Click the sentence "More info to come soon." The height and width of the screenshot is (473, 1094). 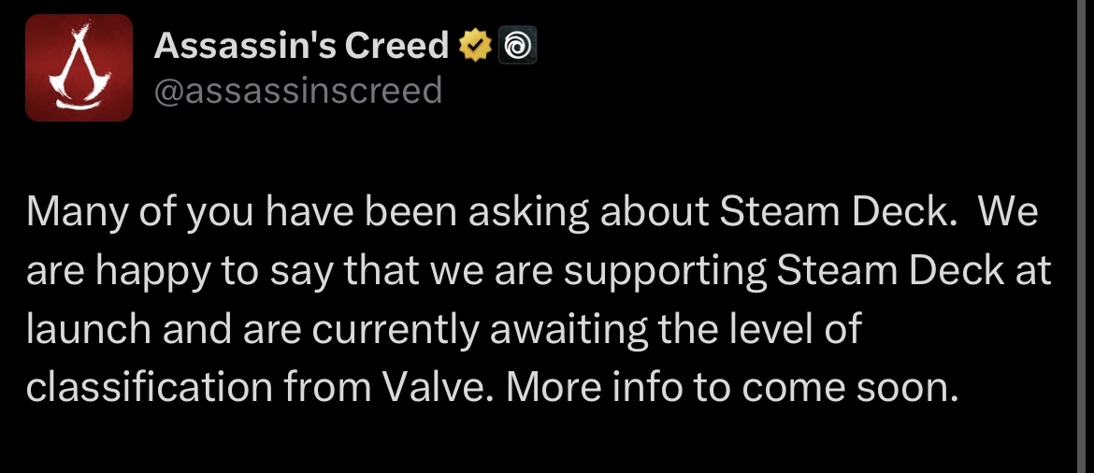[732, 387]
